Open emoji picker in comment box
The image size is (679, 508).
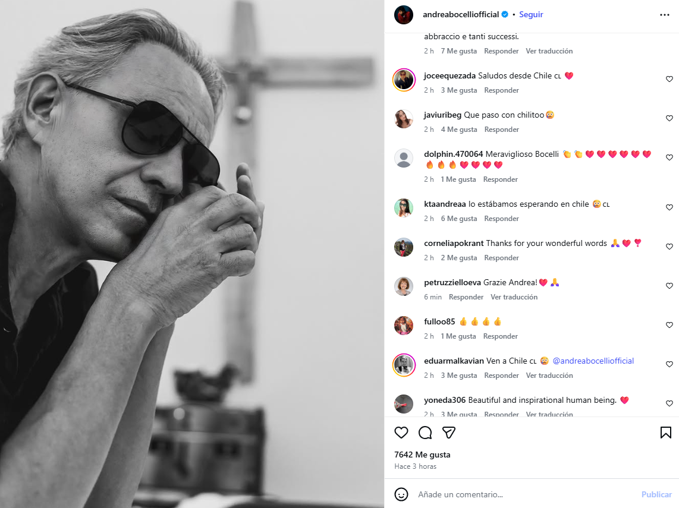[401, 494]
